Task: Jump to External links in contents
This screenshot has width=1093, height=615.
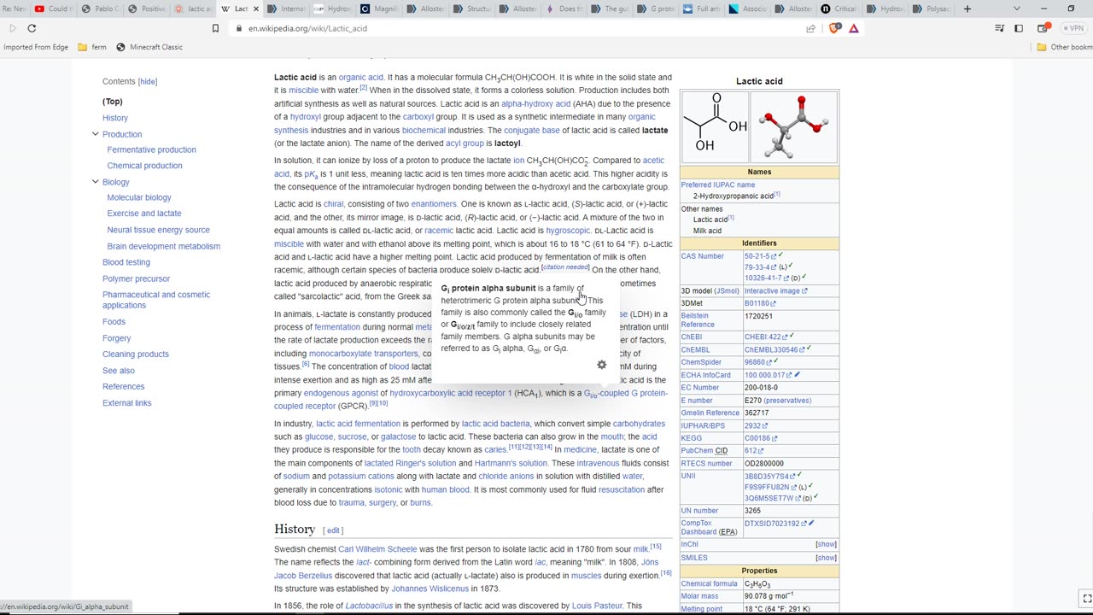Action: click(126, 403)
